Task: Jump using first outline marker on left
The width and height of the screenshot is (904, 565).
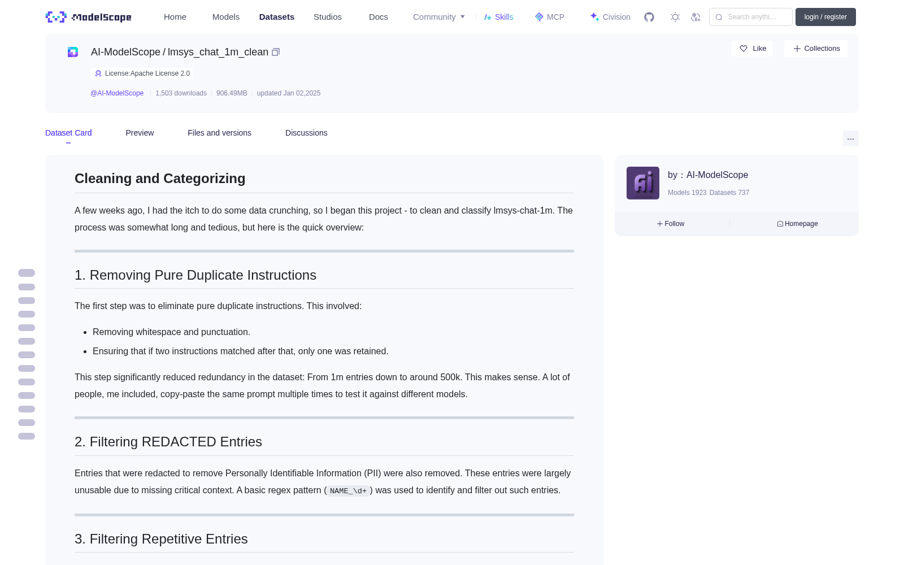Action: click(27, 273)
